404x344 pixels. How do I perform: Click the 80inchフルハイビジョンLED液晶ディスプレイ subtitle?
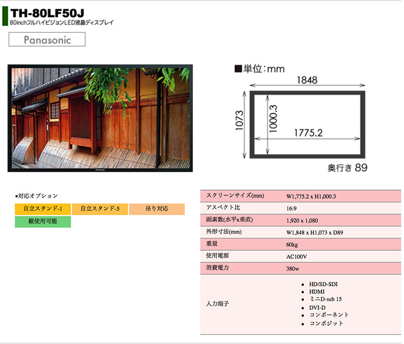pos(62,23)
